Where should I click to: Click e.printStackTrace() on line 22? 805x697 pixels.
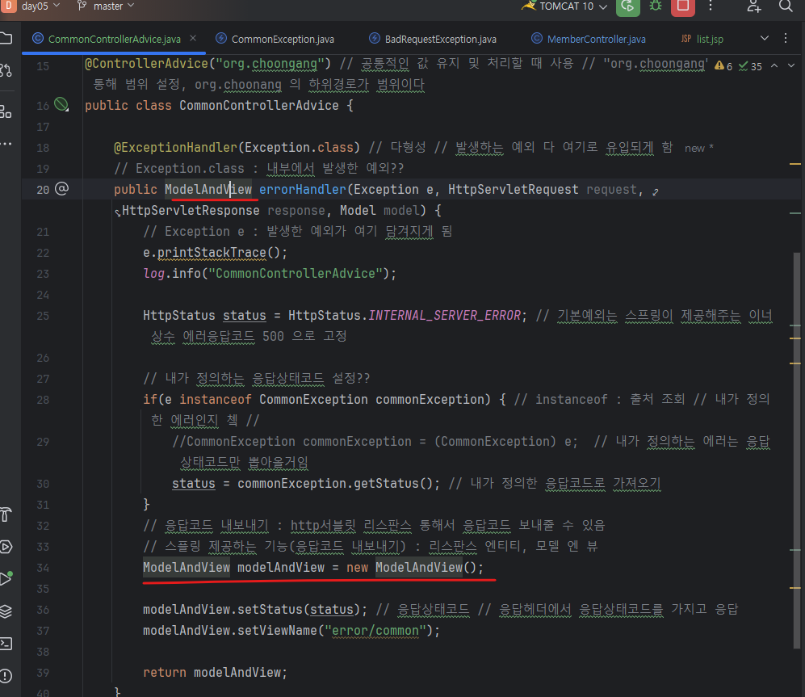(215, 253)
